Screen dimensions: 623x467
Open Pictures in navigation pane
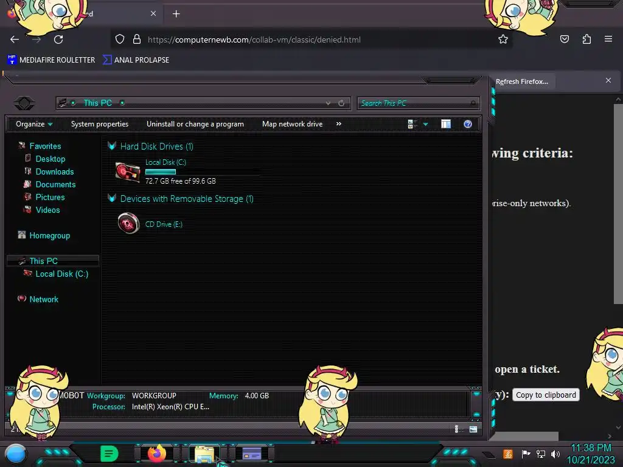coord(50,197)
